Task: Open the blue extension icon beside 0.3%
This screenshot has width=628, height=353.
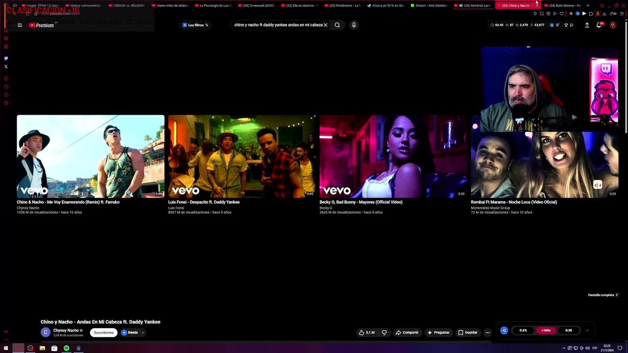Action: pos(504,330)
